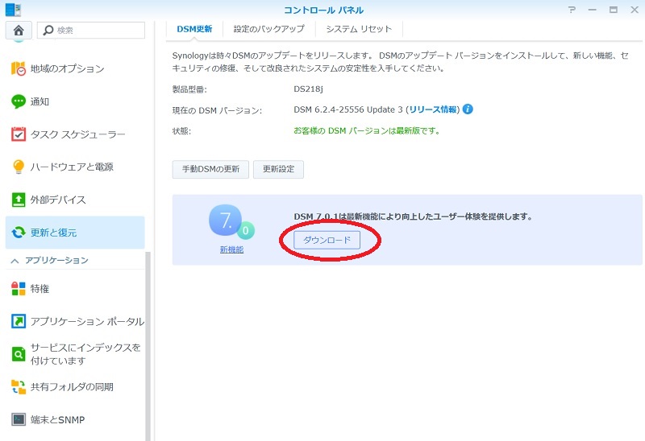
Task: Open タスク スケジューラー calendar icon
Action: coord(18,134)
